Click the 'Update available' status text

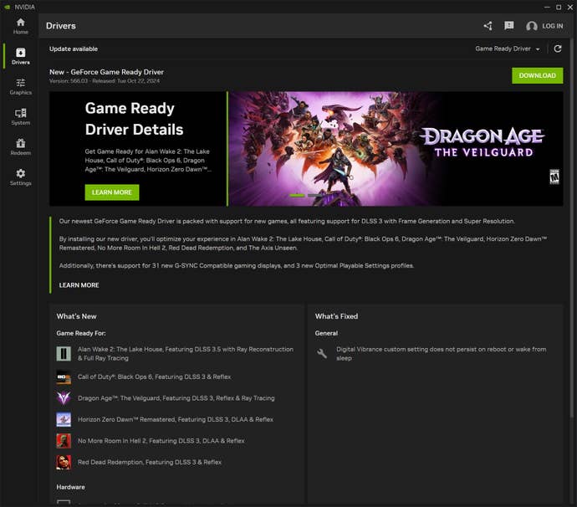tap(74, 49)
